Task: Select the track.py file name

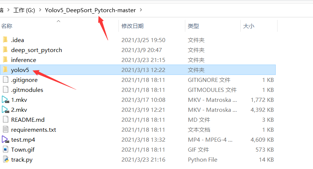Action: click(x=22, y=160)
